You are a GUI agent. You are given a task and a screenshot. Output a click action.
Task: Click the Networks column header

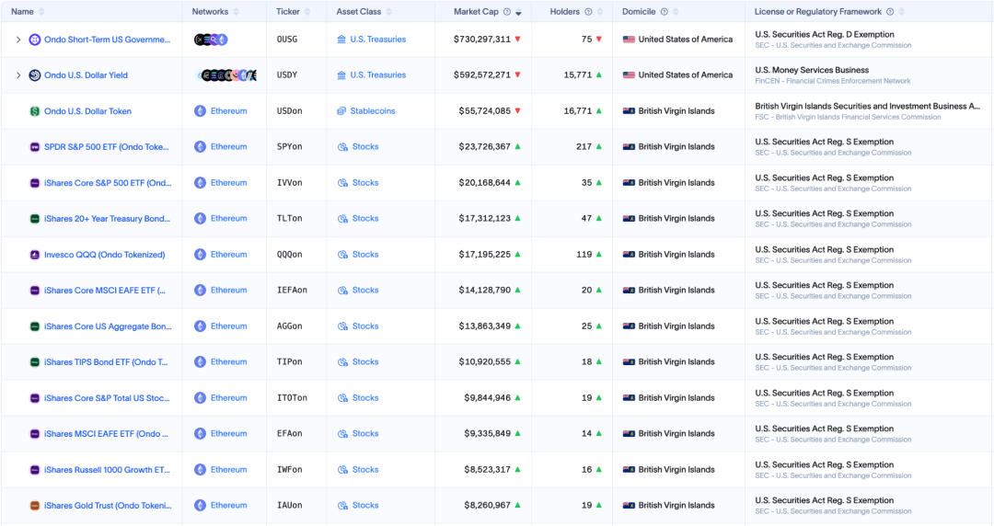coord(210,12)
